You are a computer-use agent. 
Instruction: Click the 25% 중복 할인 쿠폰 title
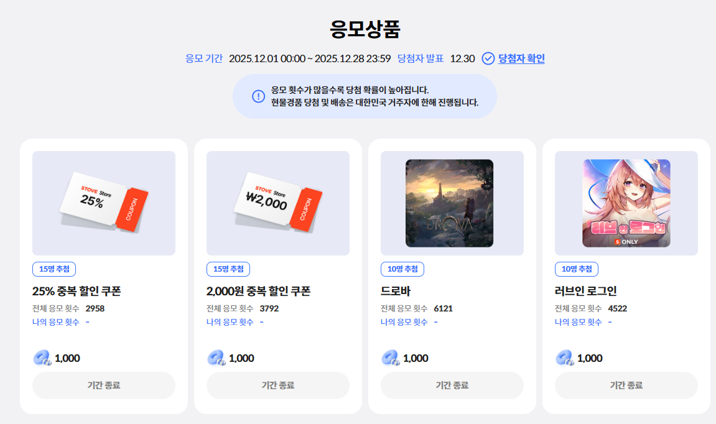[77, 291]
